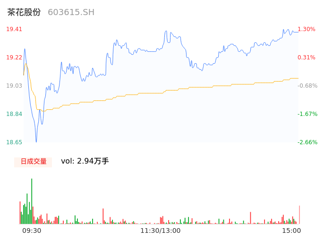Click the -0.68% percent change label
324x247 pixels.
(x=307, y=86)
